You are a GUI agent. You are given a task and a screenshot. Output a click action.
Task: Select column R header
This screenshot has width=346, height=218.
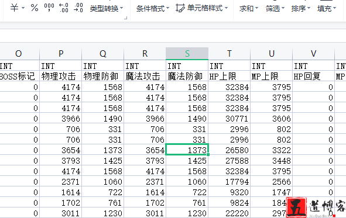(x=145, y=54)
